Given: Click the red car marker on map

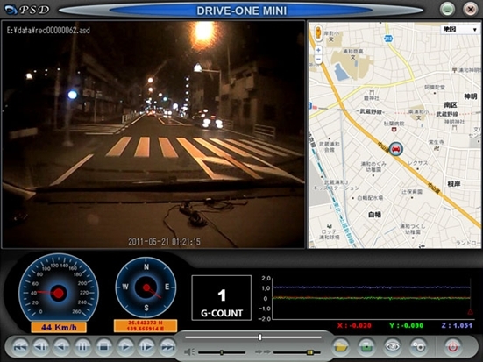Looking at the screenshot, I should point(396,149).
